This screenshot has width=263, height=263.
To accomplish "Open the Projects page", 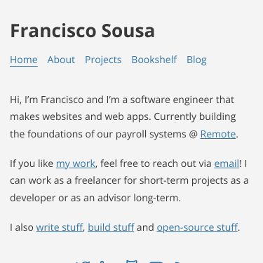I will tap(103, 60).
